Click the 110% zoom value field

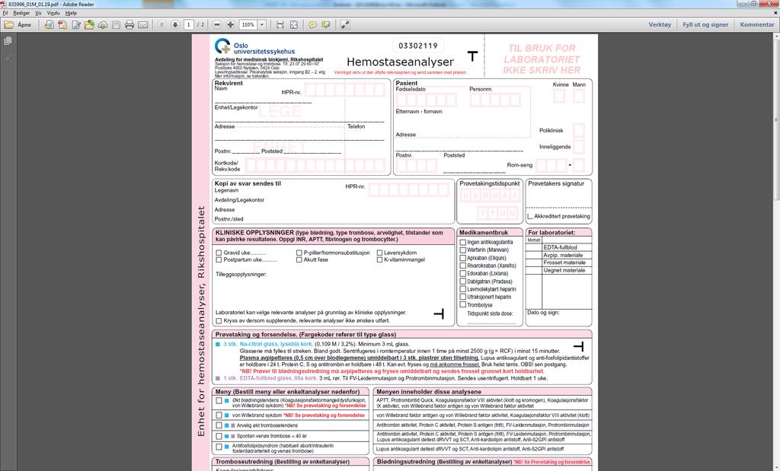click(x=248, y=24)
